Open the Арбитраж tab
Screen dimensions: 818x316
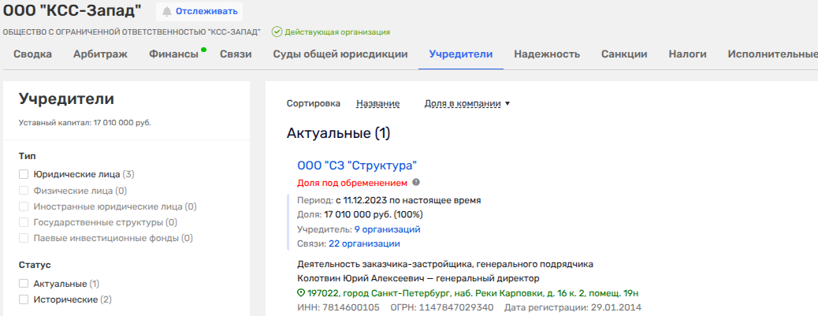100,54
